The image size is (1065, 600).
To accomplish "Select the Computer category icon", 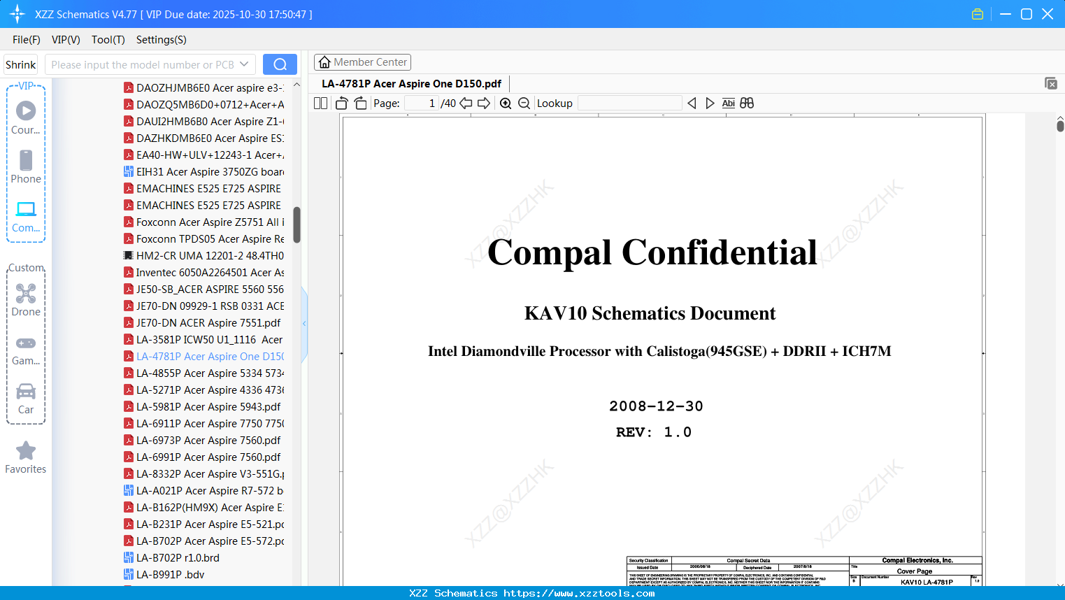I will pyautogui.click(x=26, y=216).
